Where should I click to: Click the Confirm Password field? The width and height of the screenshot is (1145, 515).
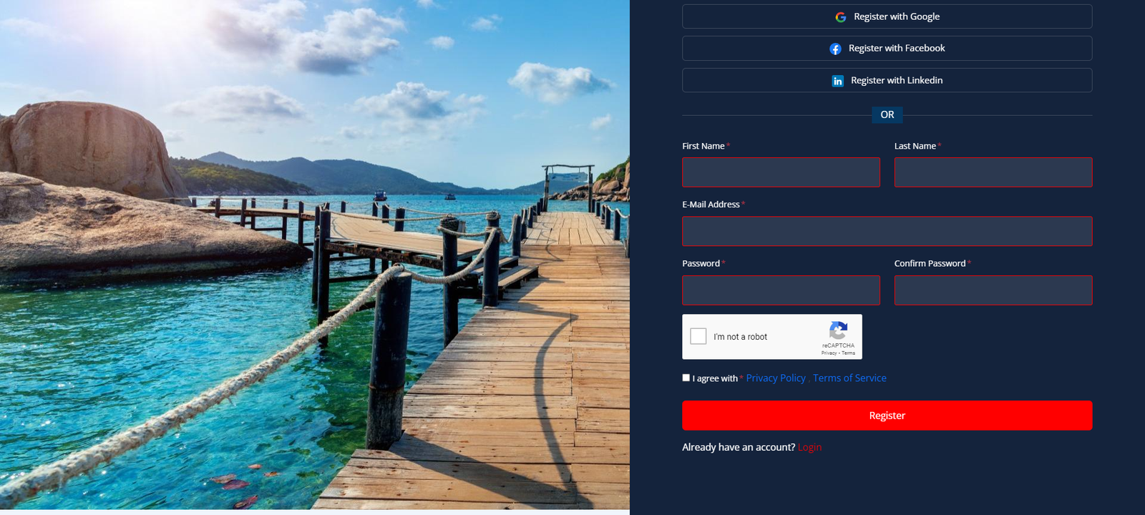993,290
